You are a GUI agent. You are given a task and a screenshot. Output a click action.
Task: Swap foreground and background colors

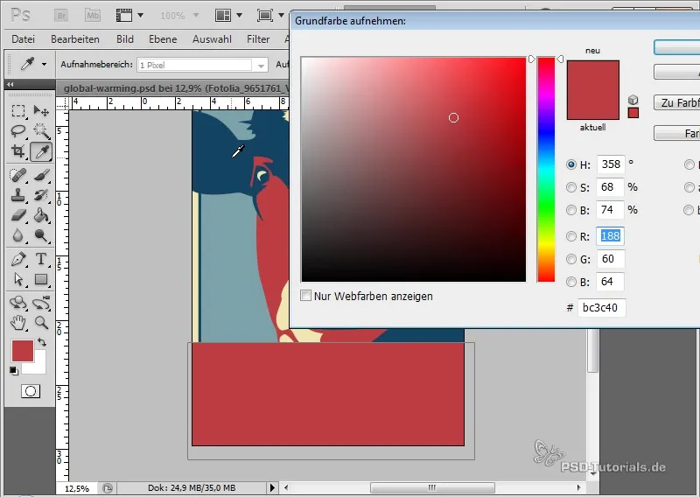(42, 342)
